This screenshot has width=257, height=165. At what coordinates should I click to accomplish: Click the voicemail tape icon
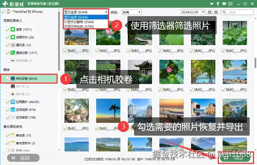coord(13,60)
